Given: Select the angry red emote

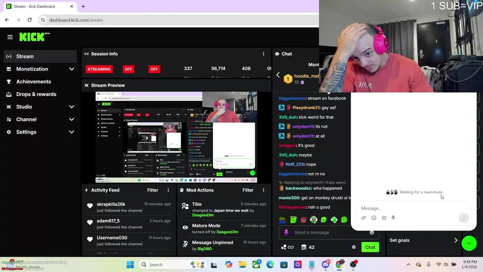Looking at the screenshot, I should coord(303,219).
